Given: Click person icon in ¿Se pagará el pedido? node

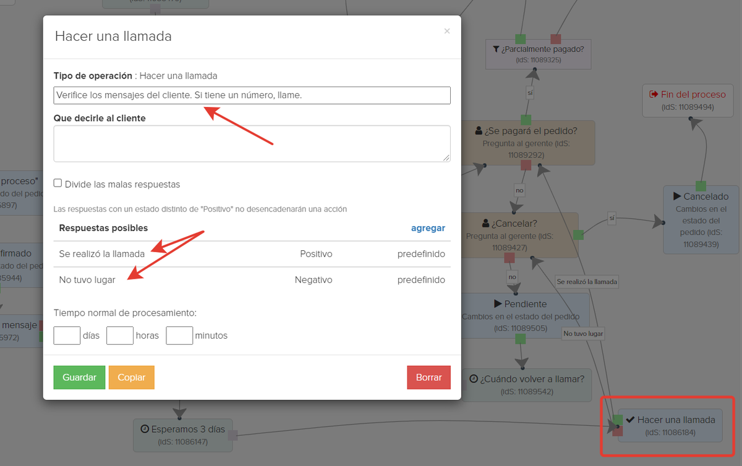Looking at the screenshot, I should coord(479,131).
